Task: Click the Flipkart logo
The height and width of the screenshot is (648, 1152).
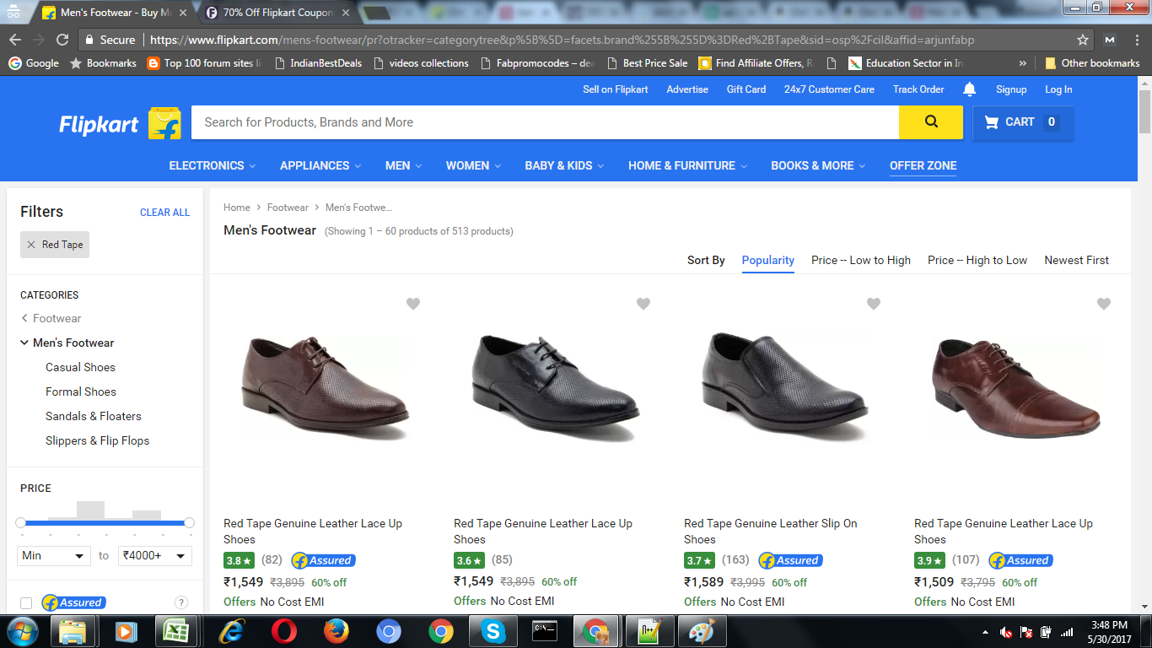Action: point(120,124)
